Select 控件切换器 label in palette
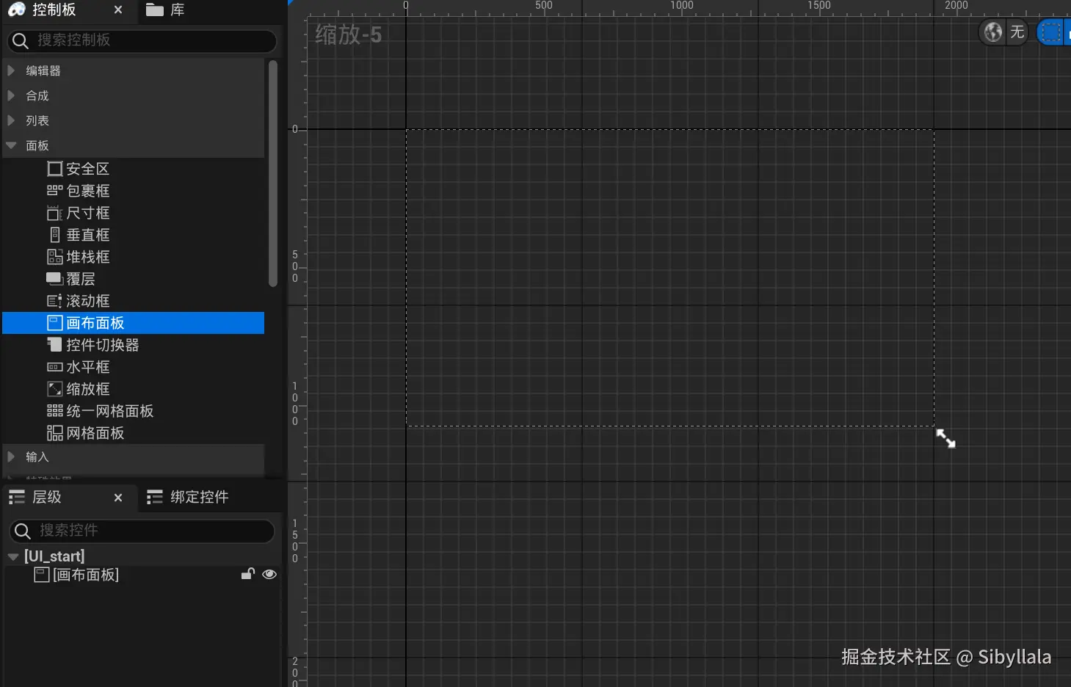Viewport: 1071px width, 687px height. (103, 345)
